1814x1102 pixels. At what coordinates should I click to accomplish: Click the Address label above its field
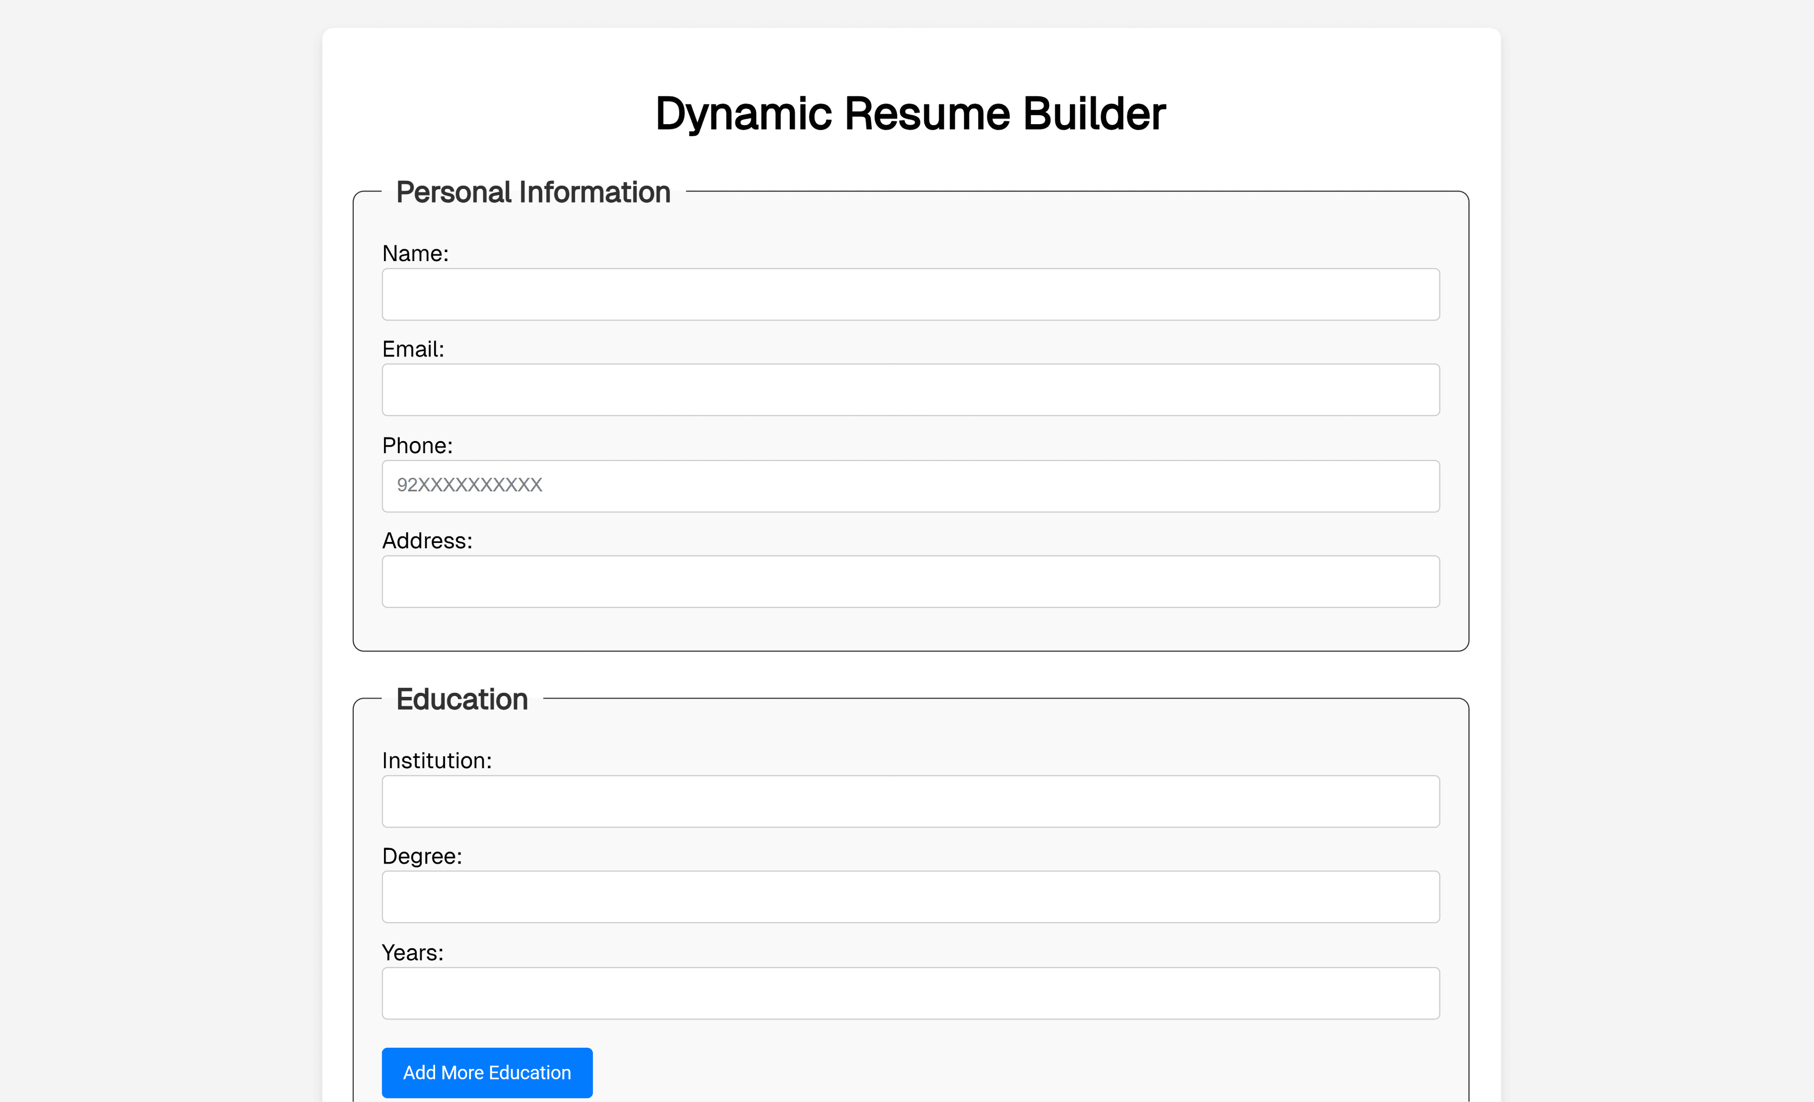pyautogui.click(x=428, y=541)
